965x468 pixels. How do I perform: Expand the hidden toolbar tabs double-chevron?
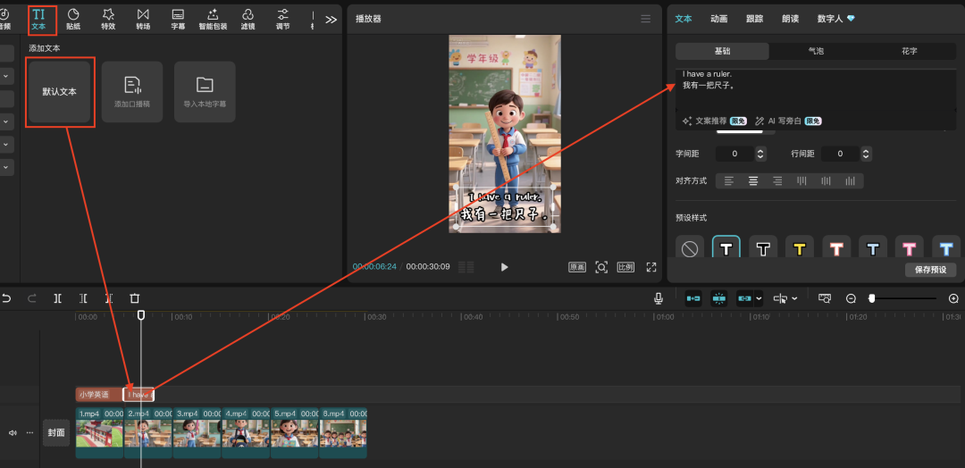(331, 19)
